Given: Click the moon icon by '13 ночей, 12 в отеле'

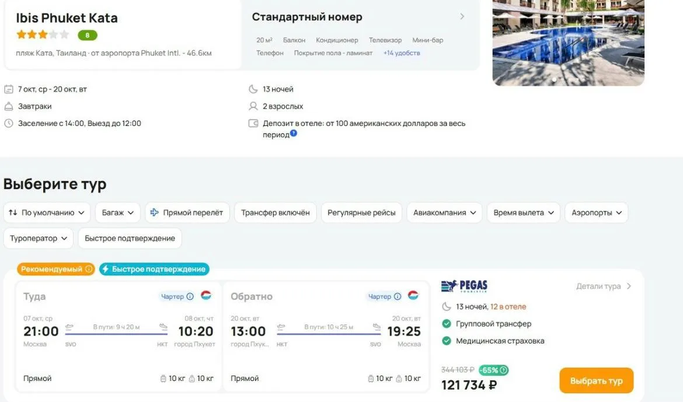Looking at the screenshot, I should point(447,307).
